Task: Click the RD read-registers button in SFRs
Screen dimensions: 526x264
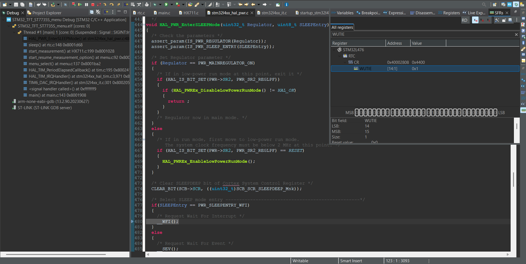Action: (x=464, y=20)
